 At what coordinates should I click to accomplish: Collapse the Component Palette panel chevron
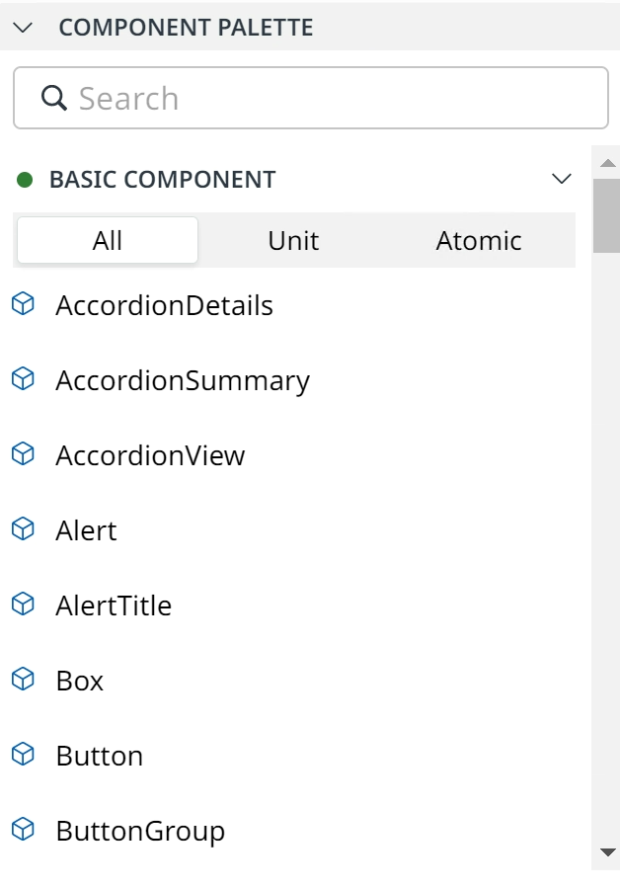point(24,28)
